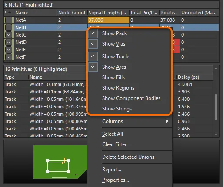
Task: Click the orange NetA signal length cell
Action: click(x=108, y=20)
